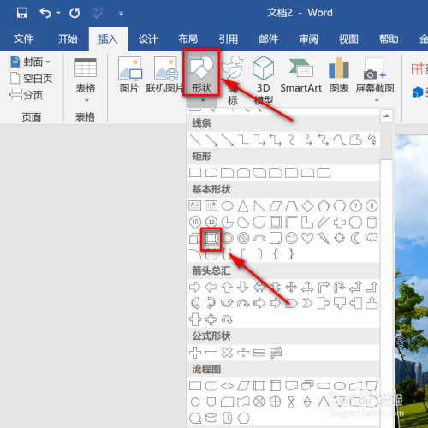Select the moon shape
This screenshot has width=428, height=428.
coord(355,238)
